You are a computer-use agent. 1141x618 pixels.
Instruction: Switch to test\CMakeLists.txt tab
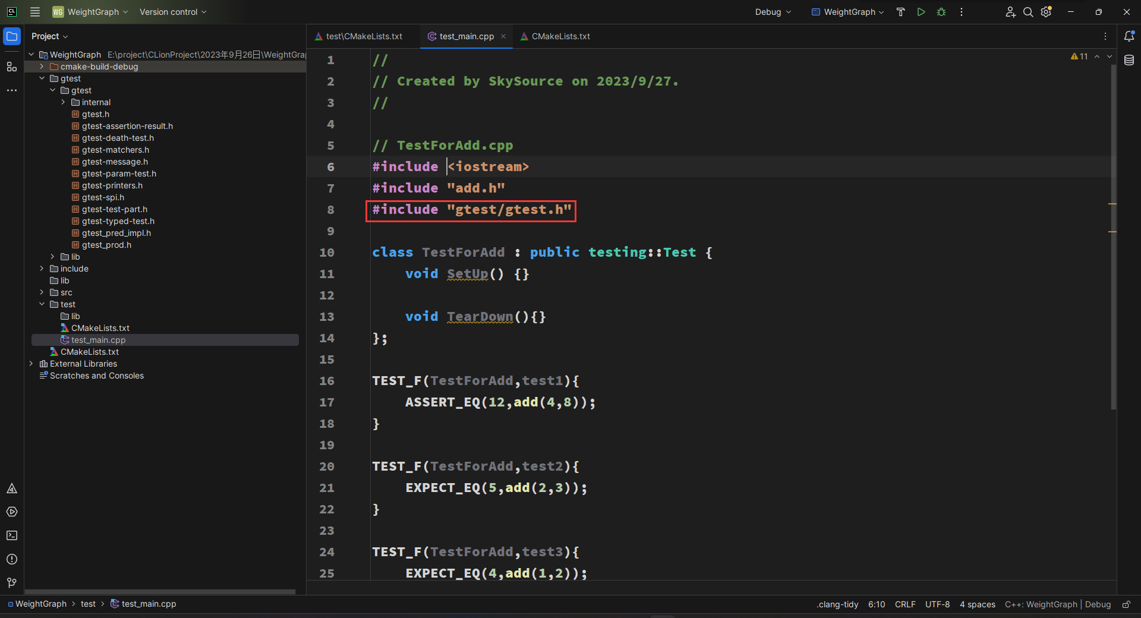pos(363,36)
